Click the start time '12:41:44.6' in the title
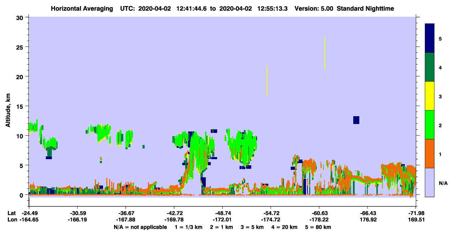 (192, 9)
